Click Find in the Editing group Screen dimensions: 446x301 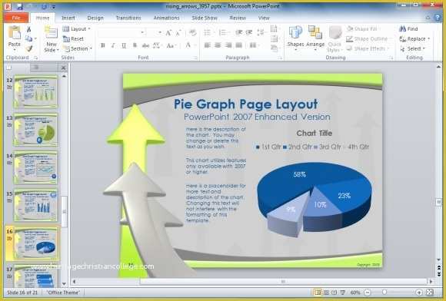pos(408,28)
